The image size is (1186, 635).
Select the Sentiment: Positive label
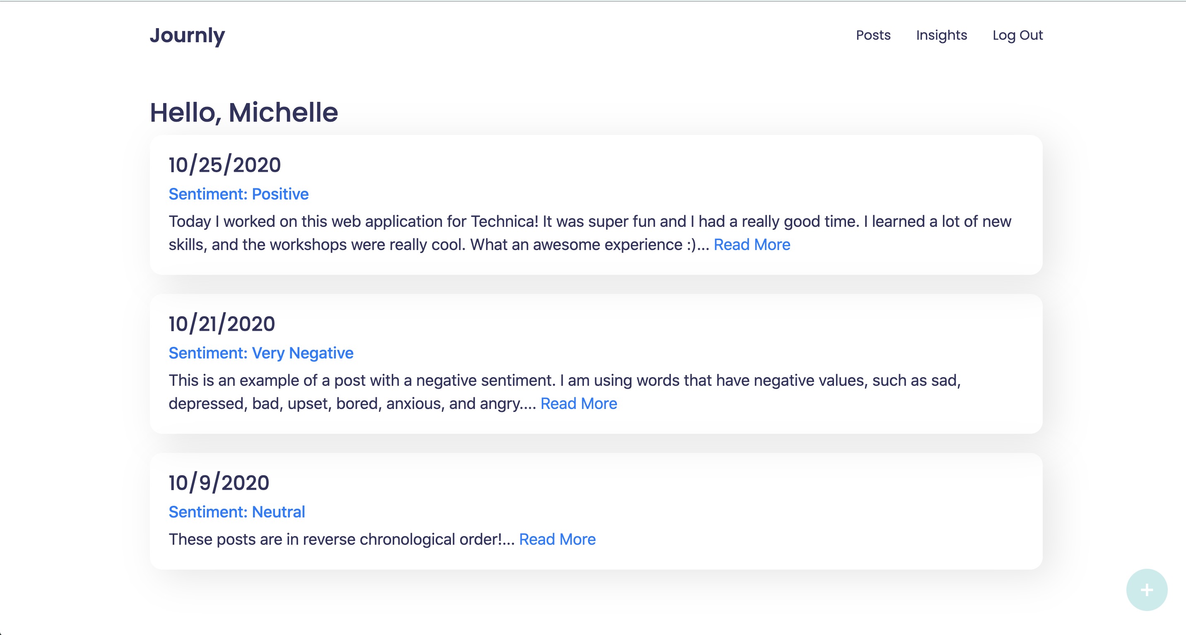point(239,194)
